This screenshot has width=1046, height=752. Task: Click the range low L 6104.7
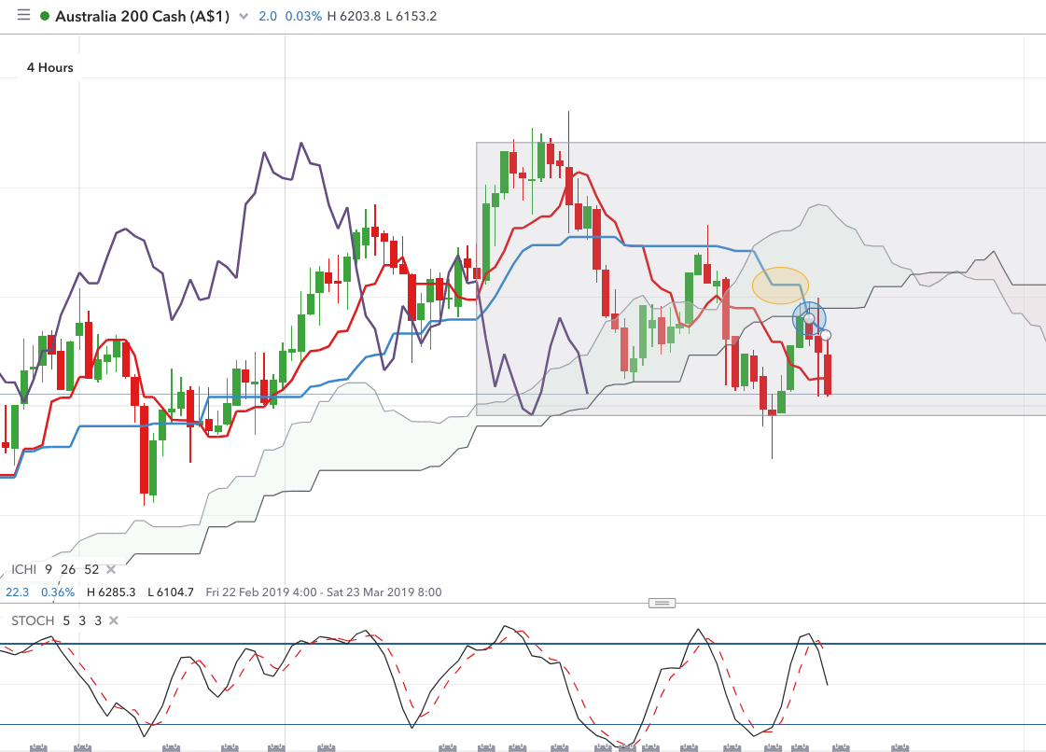click(170, 592)
